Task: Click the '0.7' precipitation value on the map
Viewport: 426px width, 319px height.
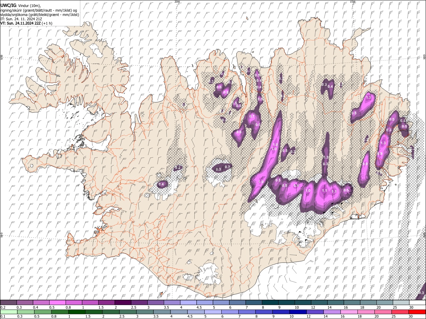Action: tap(252, 117)
